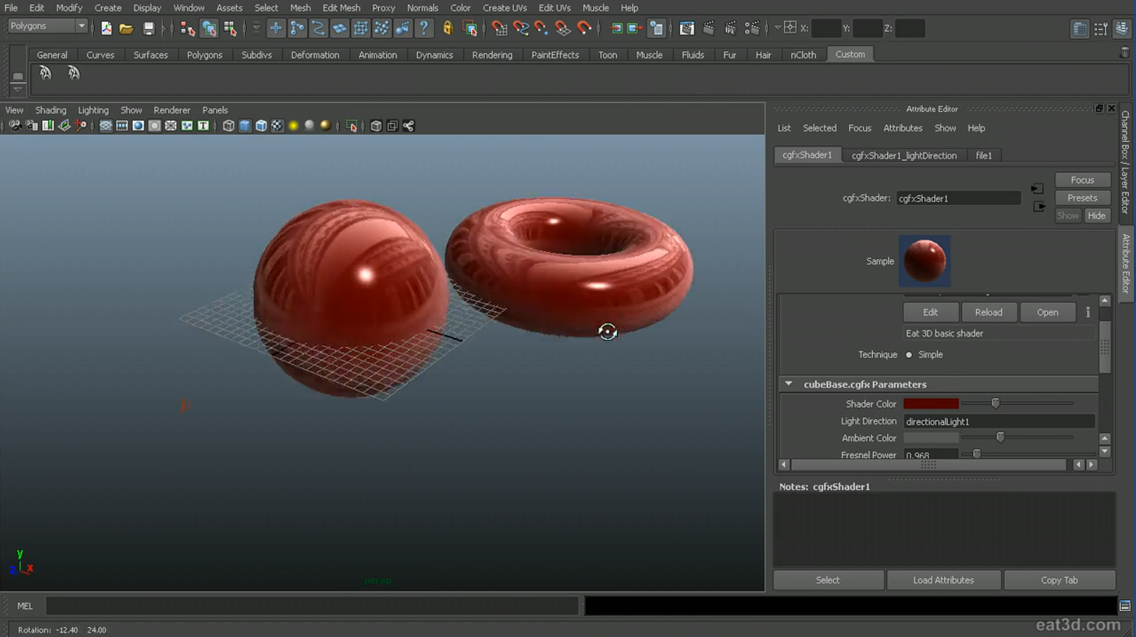Image resolution: width=1136 pixels, height=637 pixels.
Task: Open render settings clapperboard icon
Action: click(x=751, y=28)
